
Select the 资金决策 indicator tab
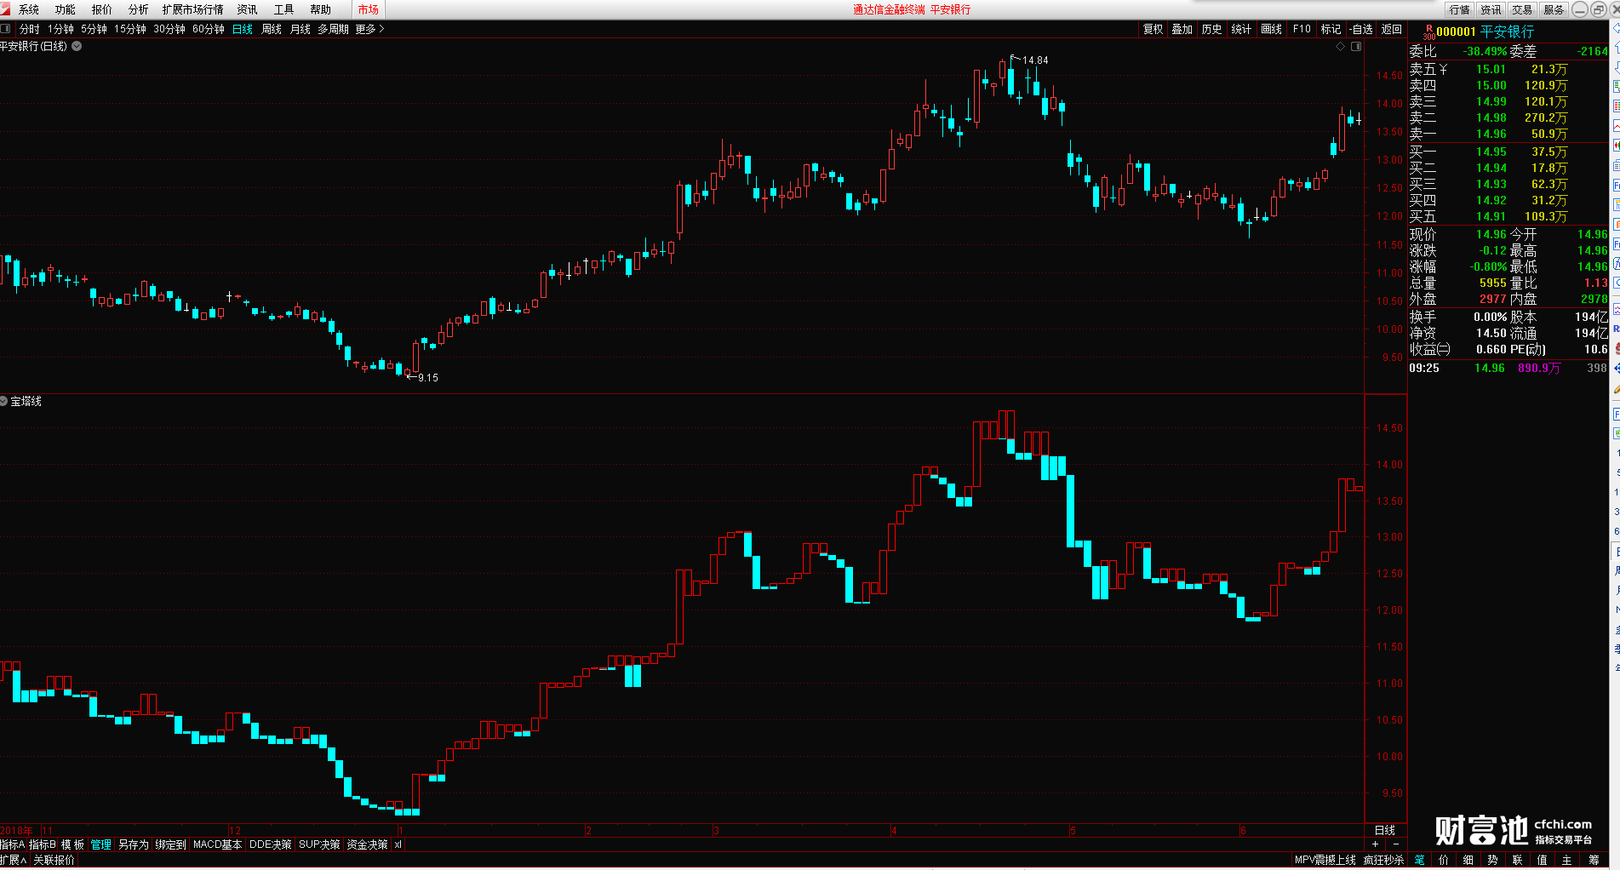(x=367, y=844)
